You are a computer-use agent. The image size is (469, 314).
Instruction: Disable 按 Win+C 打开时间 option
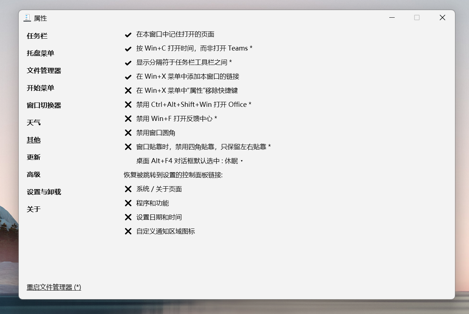(x=128, y=49)
